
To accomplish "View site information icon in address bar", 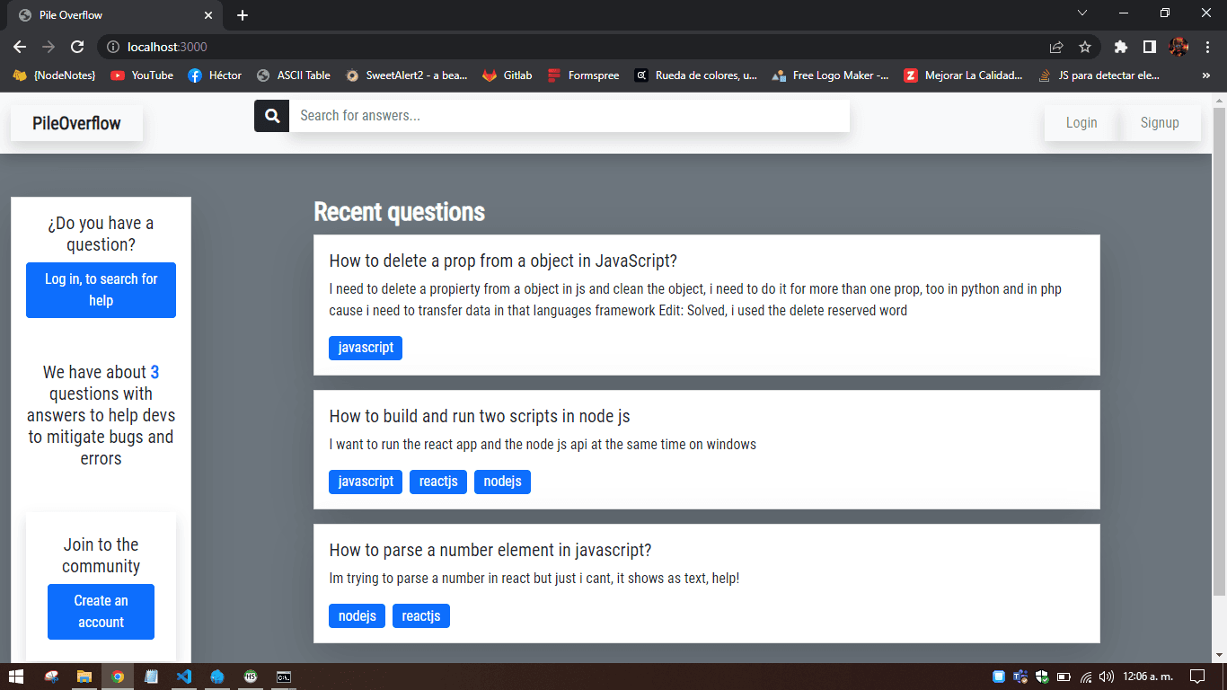I will point(113,47).
